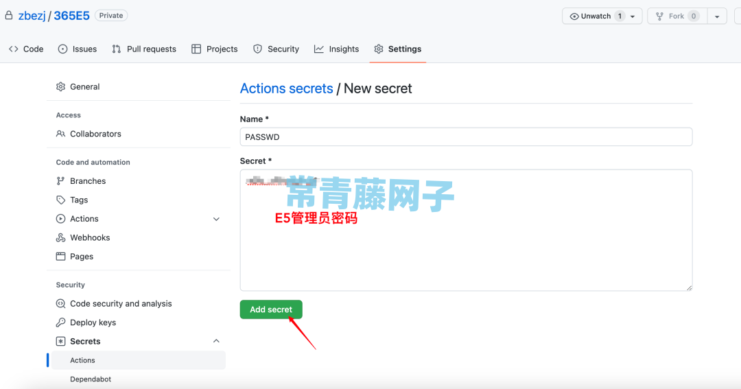Click the Fork button
This screenshot has width=741, height=389.
(x=677, y=16)
